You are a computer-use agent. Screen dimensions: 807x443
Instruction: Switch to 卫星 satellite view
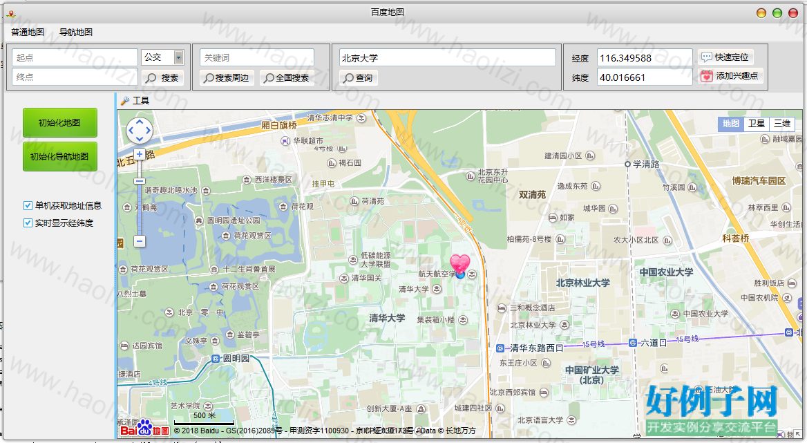click(x=756, y=124)
